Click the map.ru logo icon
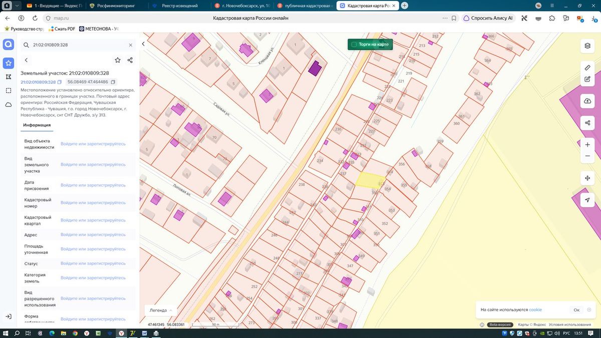This screenshot has width=601, height=338. [x=8, y=45]
